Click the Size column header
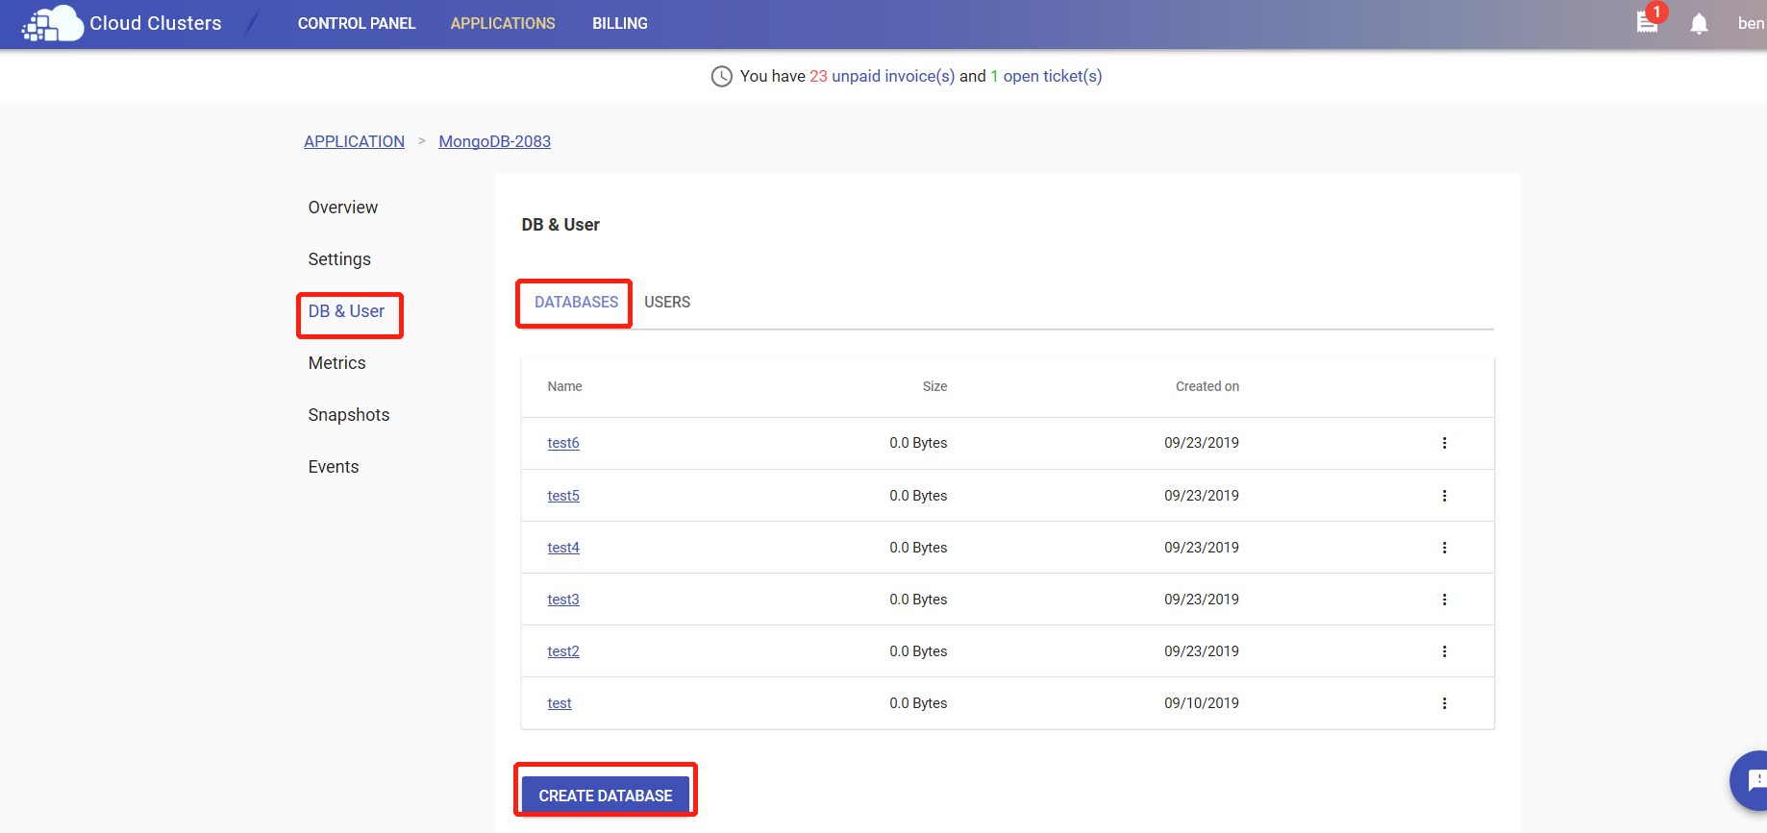The height and width of the screenshot is (833, 1767). coord(934,386)
